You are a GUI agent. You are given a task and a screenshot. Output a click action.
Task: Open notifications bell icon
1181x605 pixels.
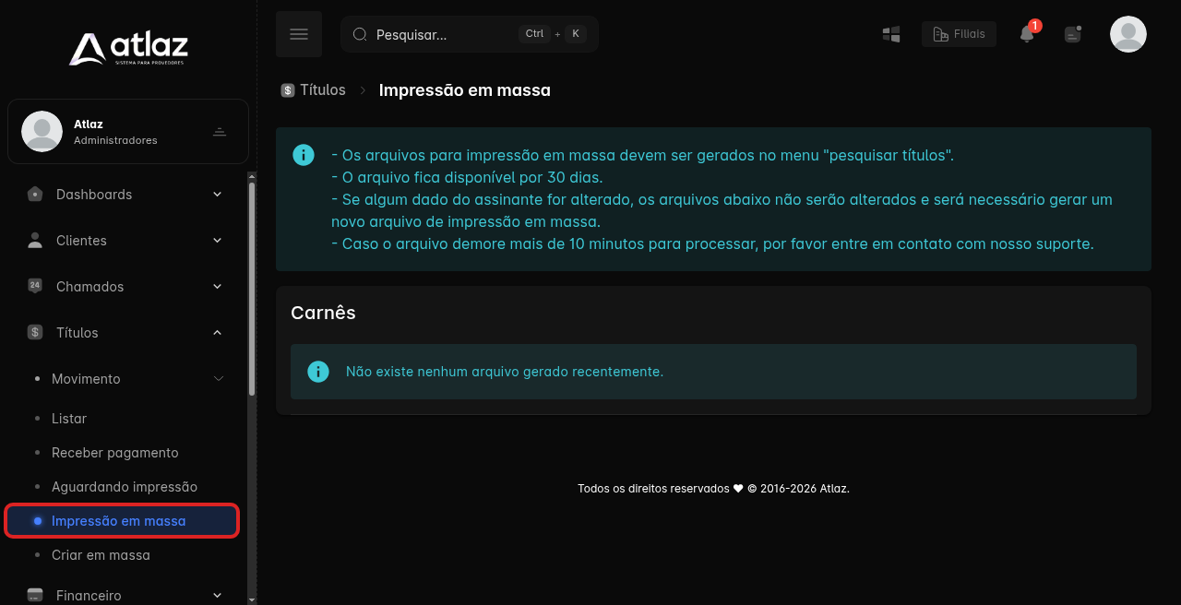[1027, 34]
